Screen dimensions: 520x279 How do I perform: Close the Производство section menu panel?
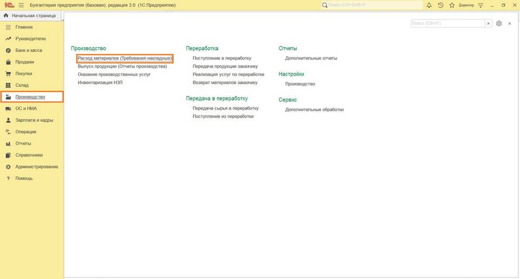tap(510, 23)
